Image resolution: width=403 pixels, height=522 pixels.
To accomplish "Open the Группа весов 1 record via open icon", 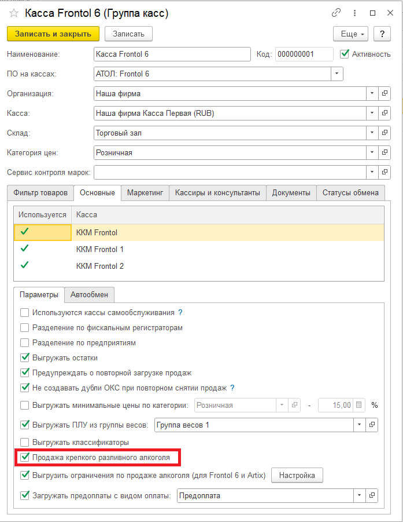I will coord(372,425).
